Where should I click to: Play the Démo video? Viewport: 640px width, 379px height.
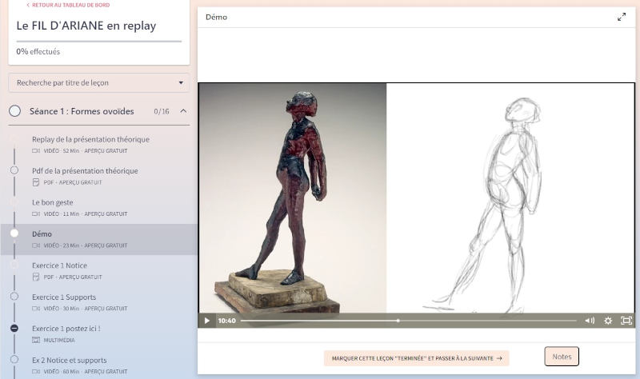click(206, 321)
